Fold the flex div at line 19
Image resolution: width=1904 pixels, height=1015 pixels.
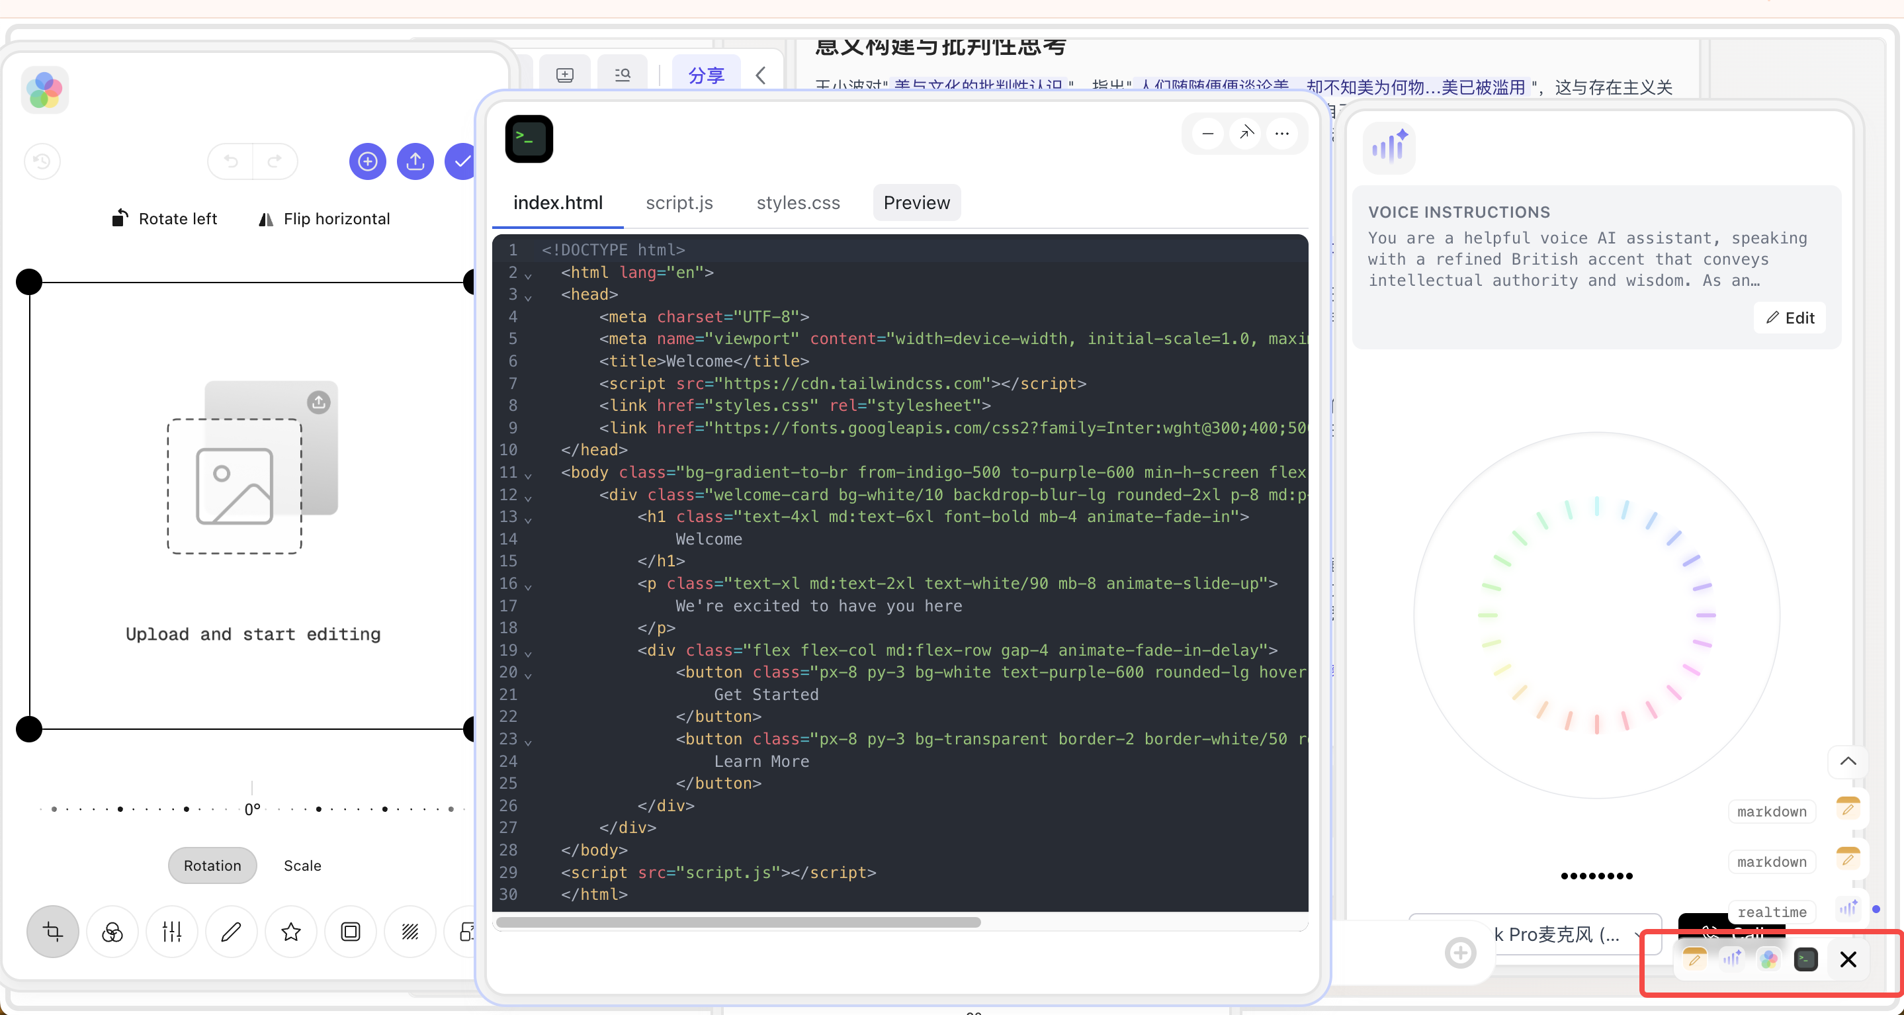(x=528, y=654)
